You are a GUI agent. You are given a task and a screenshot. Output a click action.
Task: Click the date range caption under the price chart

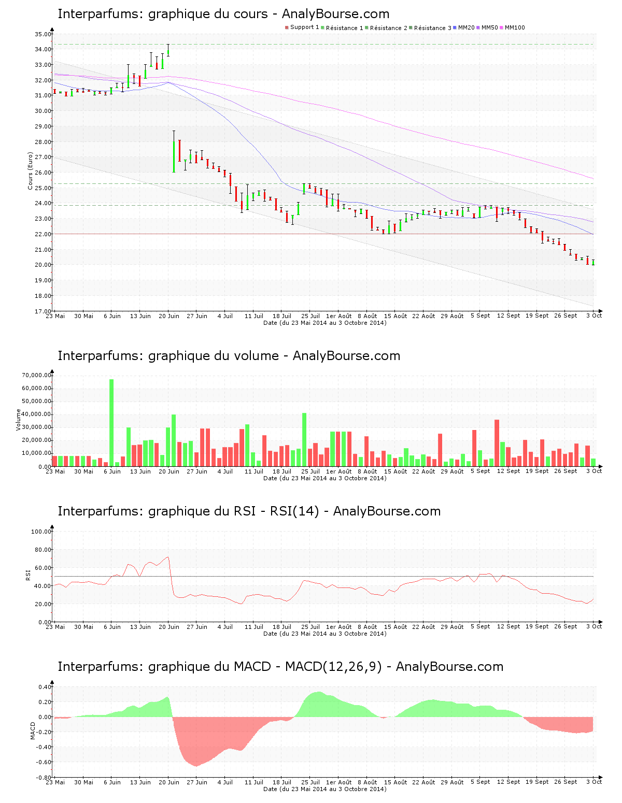click(325, 323)
